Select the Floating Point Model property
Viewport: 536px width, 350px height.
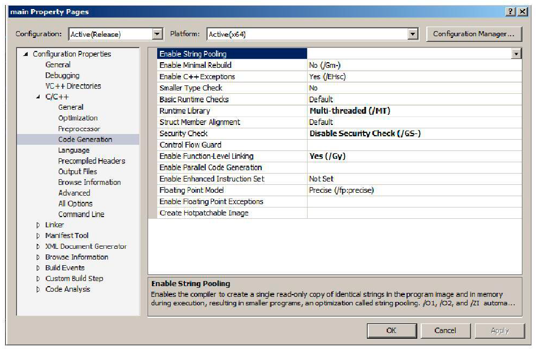[192, 190]
